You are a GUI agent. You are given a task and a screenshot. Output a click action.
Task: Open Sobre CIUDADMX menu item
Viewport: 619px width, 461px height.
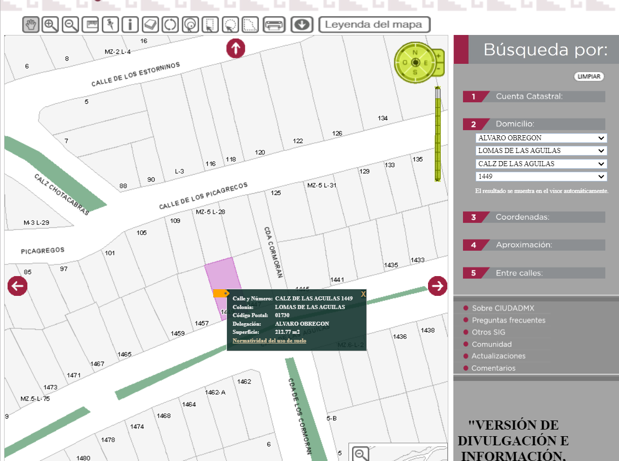tap(503, 308)
